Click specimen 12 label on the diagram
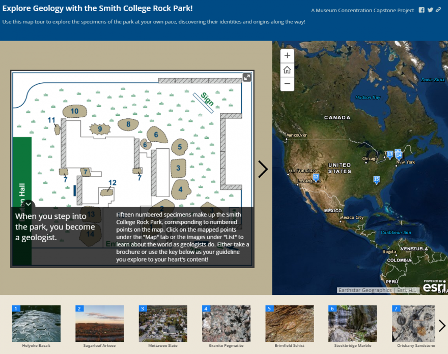 tap(113, 183)
